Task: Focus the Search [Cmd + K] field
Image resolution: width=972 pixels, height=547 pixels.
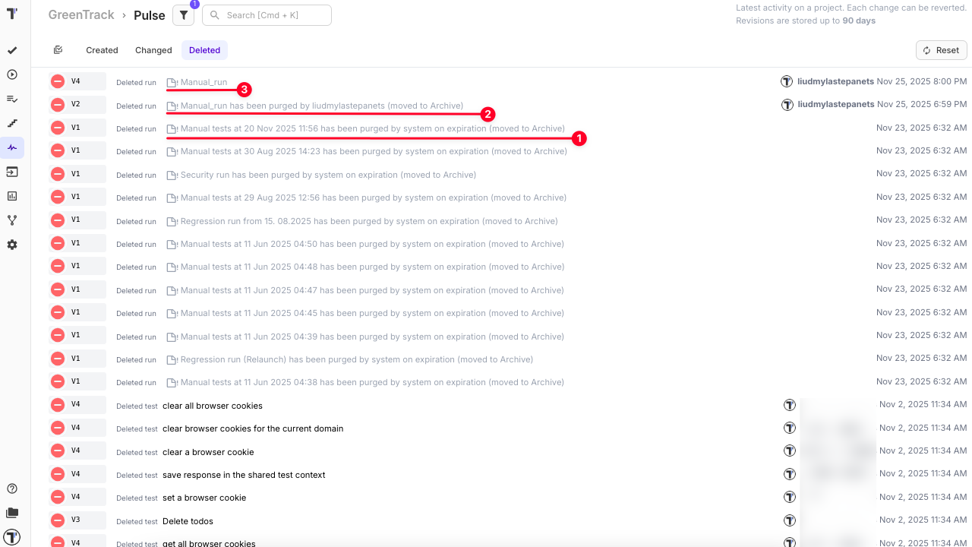Action: point(273,15)
